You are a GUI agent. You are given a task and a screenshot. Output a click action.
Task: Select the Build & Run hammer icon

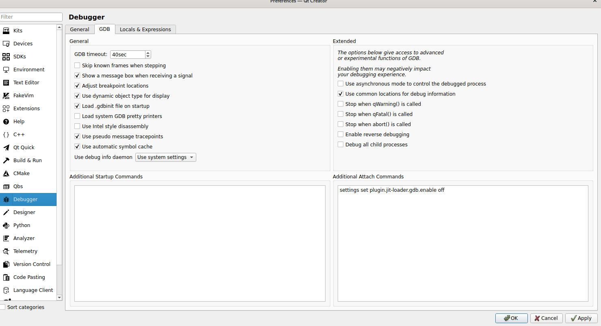(6, 161)
